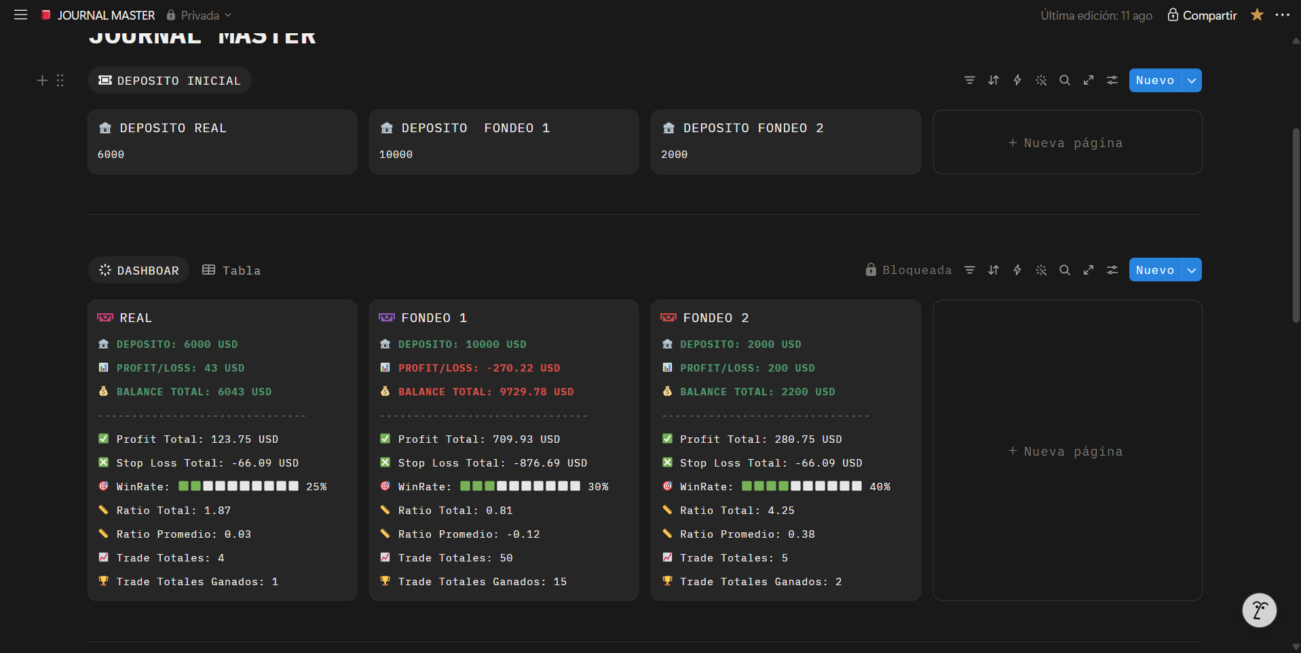Screen dimensions: 1301x653
Task: Click the plus add-block icon beside DEPOSITO INICIAL
Action: click(42, 81)
